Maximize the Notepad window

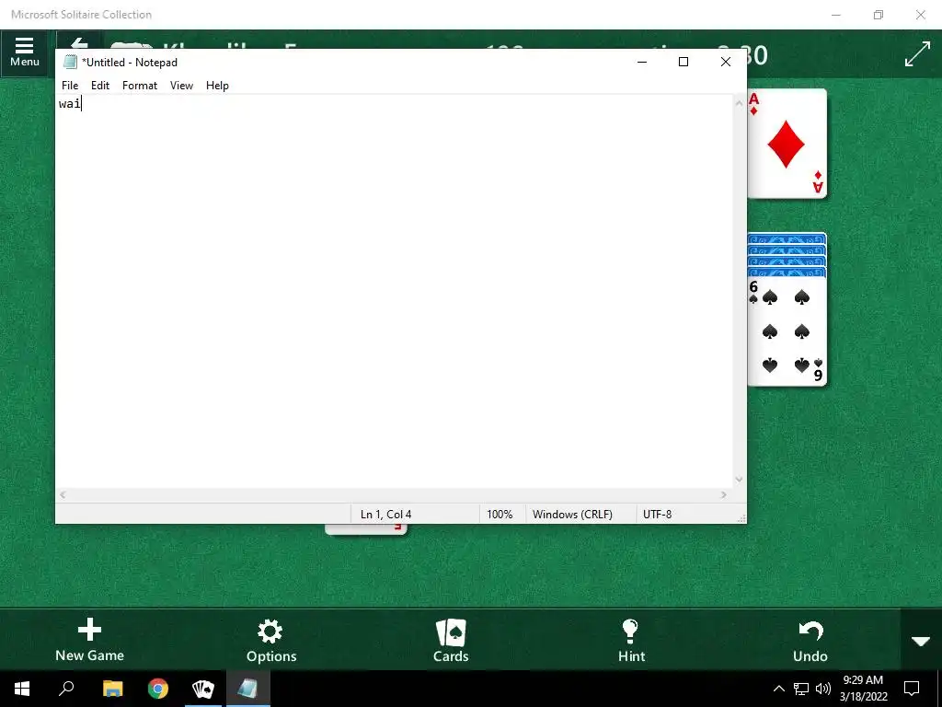point(684,62)
